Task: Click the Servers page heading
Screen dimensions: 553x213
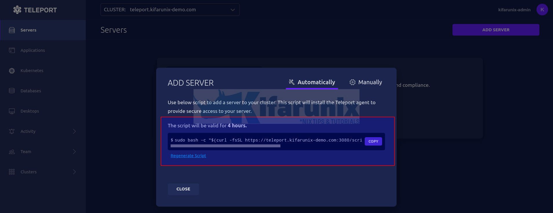Action: click(114, 30)
